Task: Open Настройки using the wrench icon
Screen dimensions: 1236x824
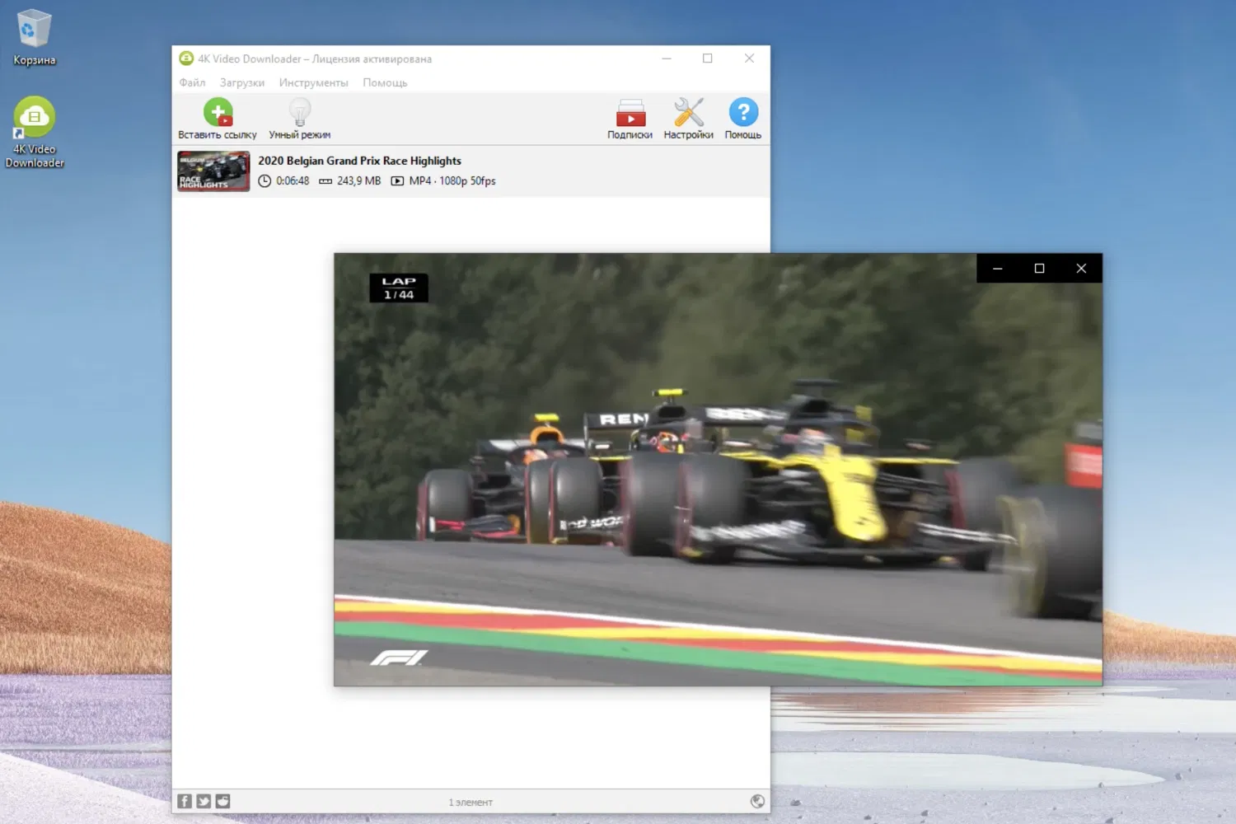Action: pos(687,113)
